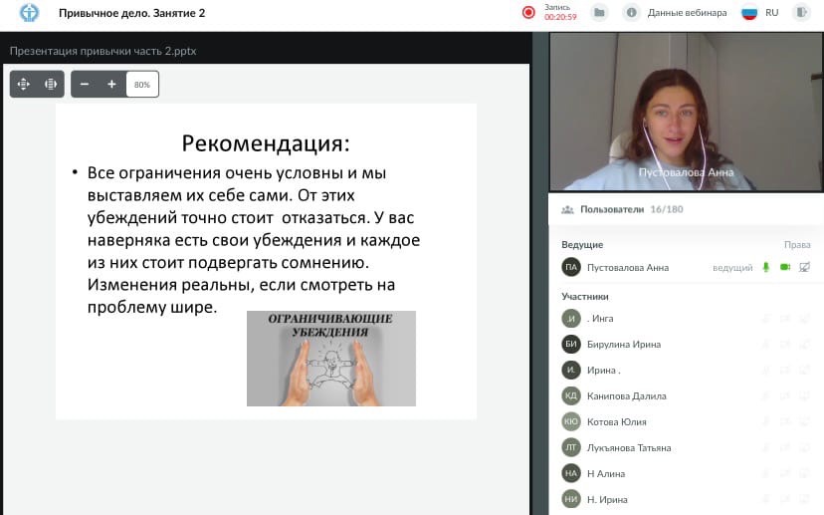Toggle microphone permission for Котова Юлия
824x515 pixels.
point(765,421)
